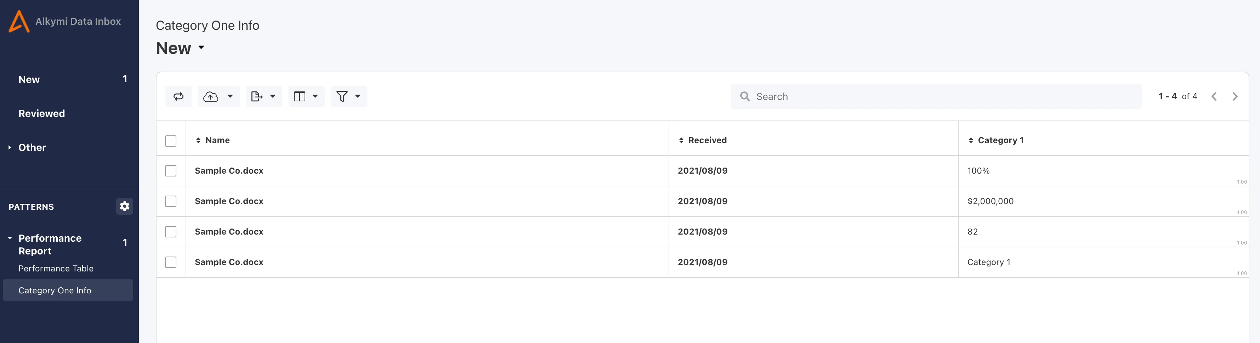Click the $2,000,000 cell
Image resolution: width=1260 pixels, height=343 pixels.
coord(1103,201)
